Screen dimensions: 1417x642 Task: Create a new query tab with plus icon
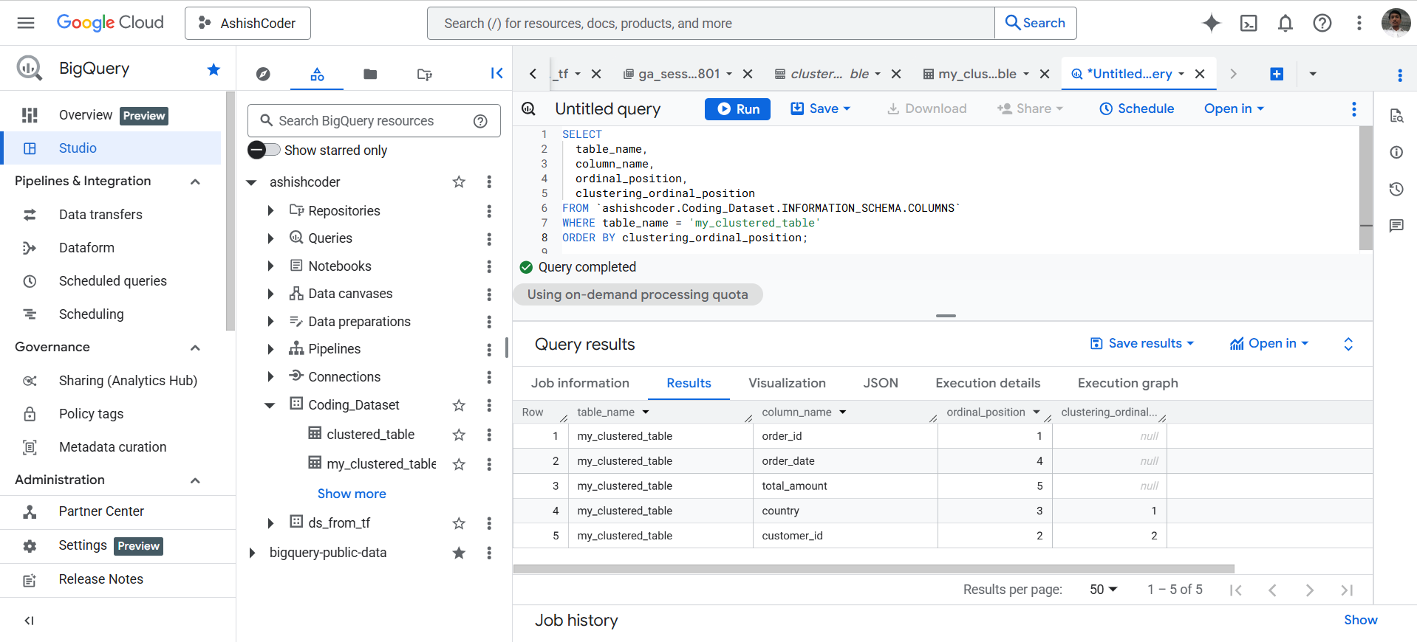point(1277,74)
